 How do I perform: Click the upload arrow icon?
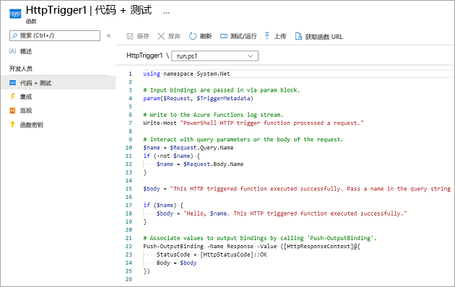(x=267, y=36)
